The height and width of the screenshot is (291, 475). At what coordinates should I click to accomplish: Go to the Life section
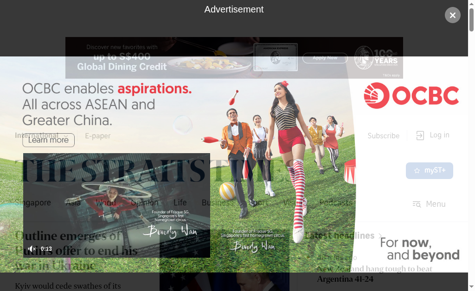click(180, 203)
